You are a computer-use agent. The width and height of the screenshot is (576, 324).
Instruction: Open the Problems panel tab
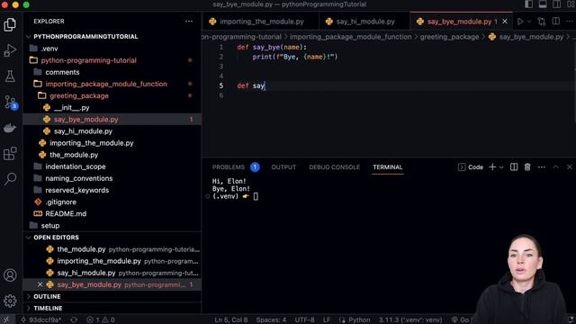coord(228,167)
